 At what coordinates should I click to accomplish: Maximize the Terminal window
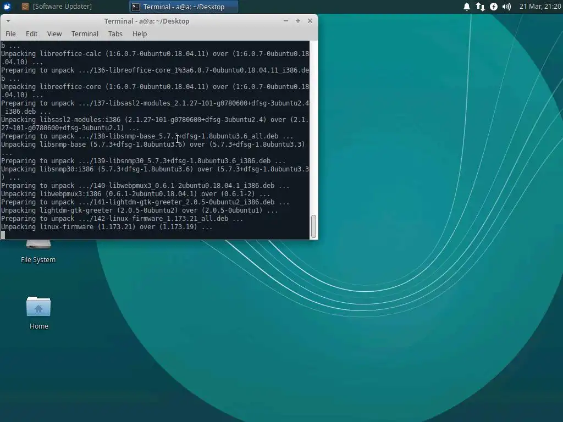click(297, 21)
